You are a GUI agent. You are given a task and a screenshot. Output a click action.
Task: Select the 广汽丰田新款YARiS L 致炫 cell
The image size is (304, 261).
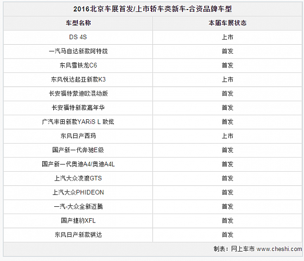pyautogui.click(x=78, y=122)
